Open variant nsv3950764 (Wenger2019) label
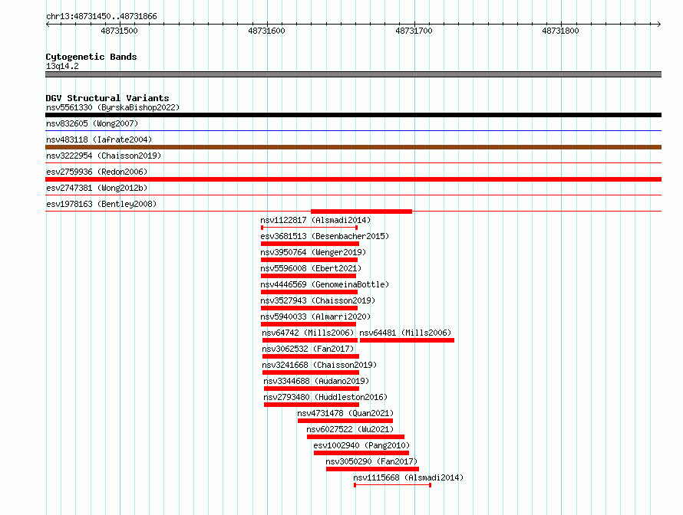 pos(313,252)
